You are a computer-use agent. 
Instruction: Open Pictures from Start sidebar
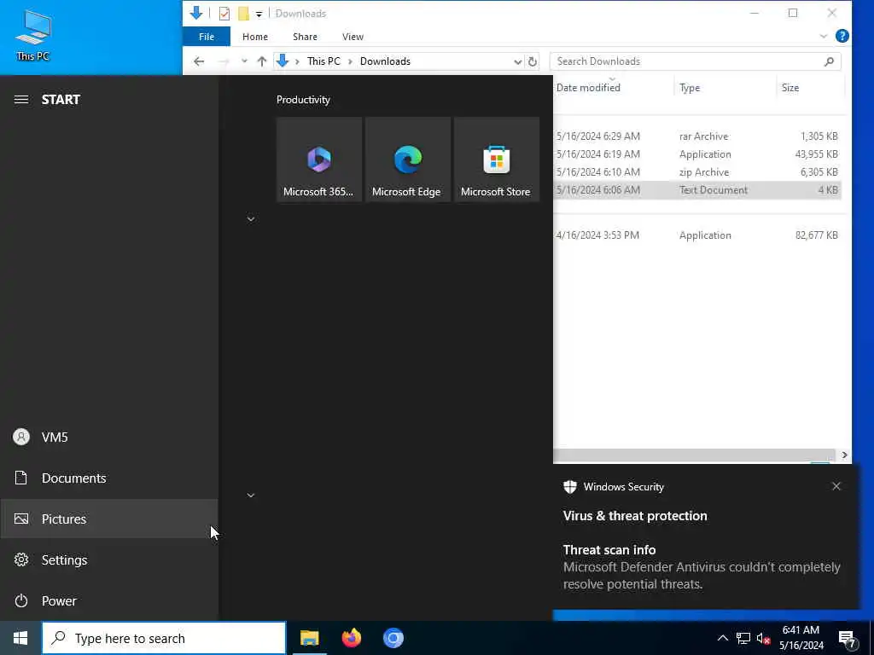109,519
